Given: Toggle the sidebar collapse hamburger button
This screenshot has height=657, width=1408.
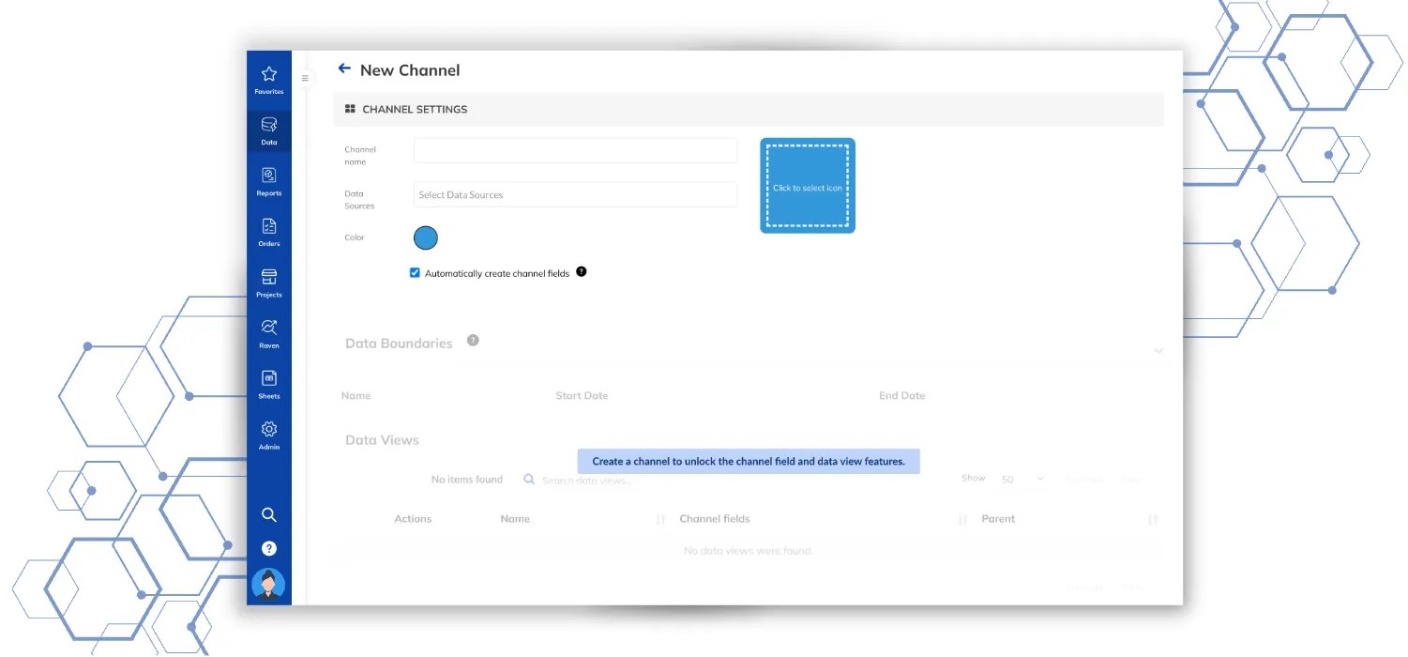Looking at the screenshot, I should tap(305, 78).
